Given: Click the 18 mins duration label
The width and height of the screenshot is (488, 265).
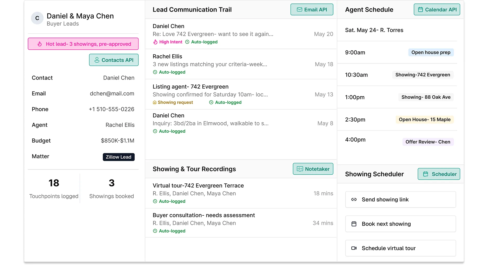Looking at the screenshot, I should tap(323, 194).
